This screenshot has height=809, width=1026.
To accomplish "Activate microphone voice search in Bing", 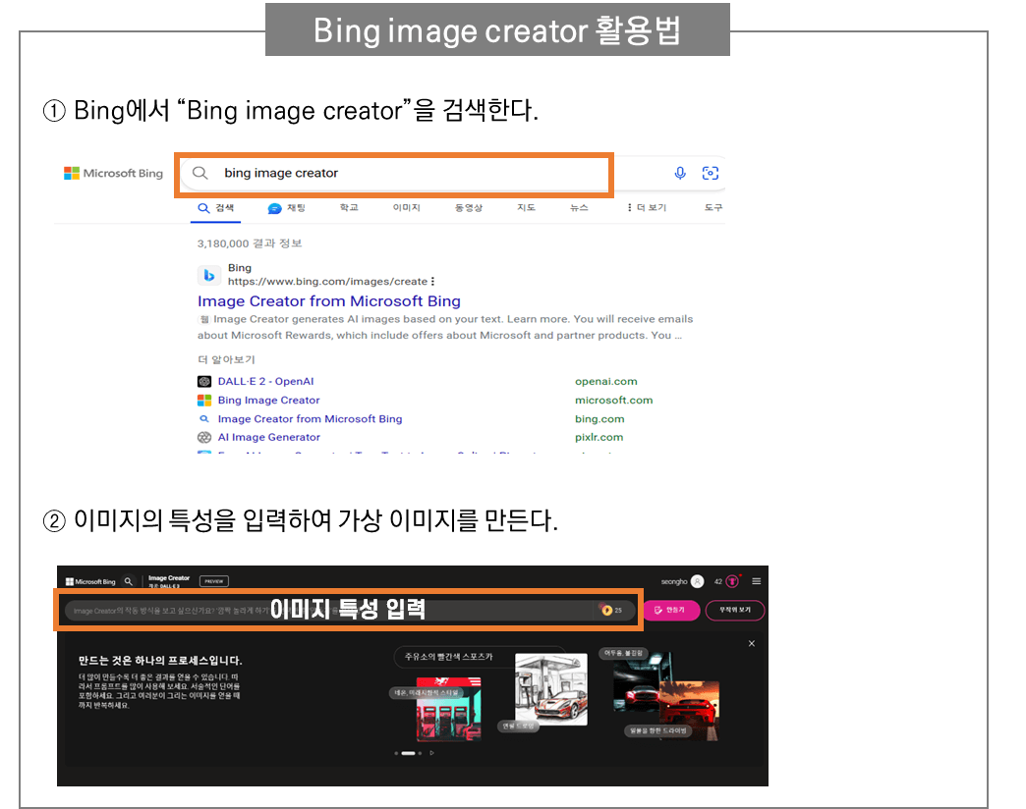I will coord(680,173).
